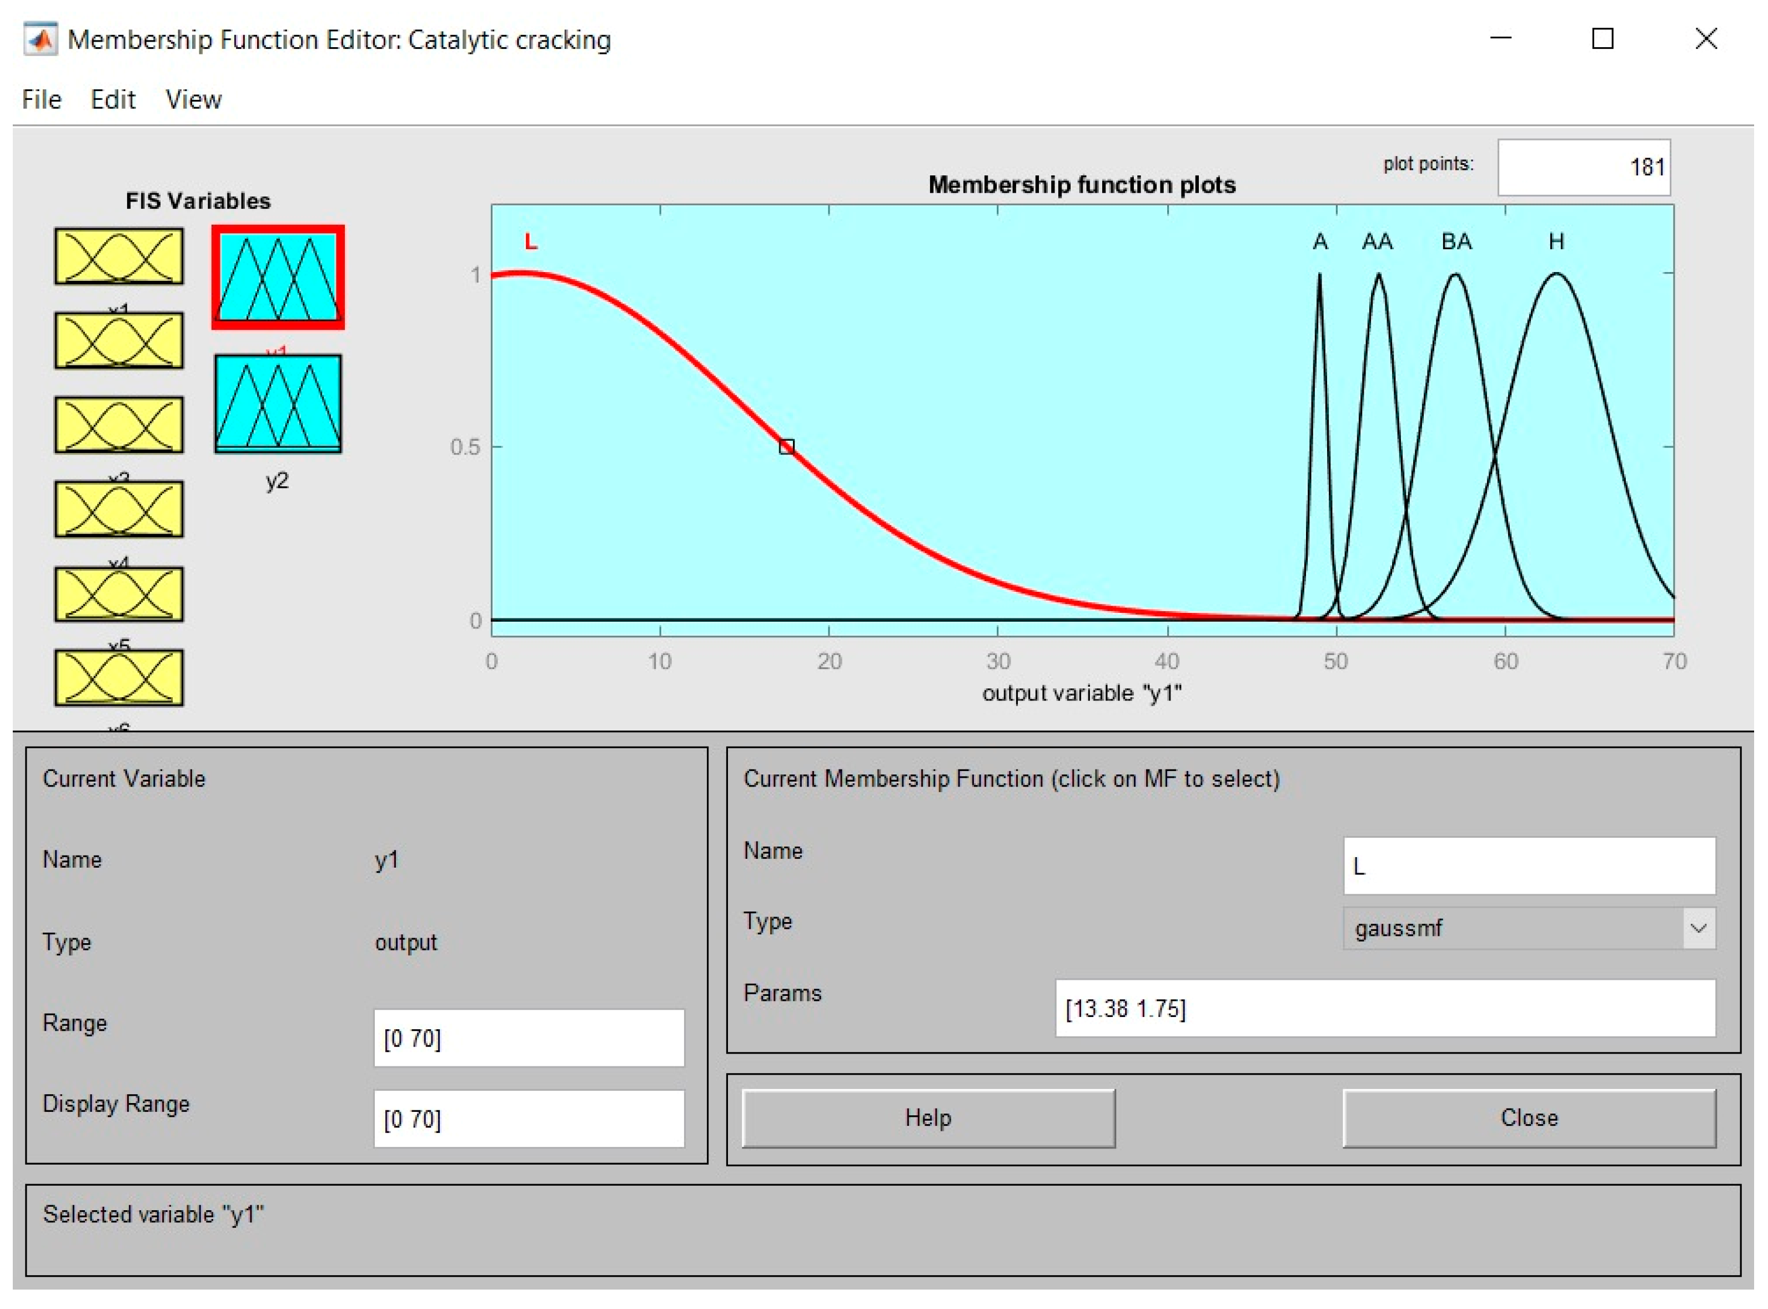Open the membership function Type dropdown
Viewport: 1768px width, 1309px height.
click(1529, 929)
